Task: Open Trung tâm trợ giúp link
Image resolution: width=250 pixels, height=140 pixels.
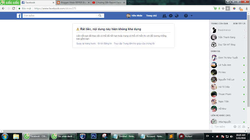Action: point(134,43)
